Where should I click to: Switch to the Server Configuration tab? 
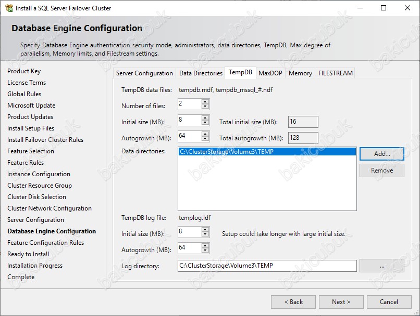pos(144,73)
